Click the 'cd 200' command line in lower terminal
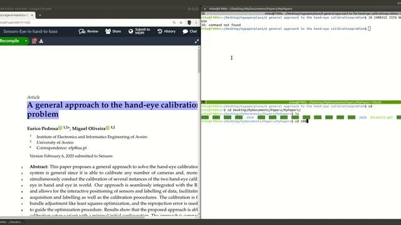This screenshot has height=225, width=401. click(x=255, y=121)
